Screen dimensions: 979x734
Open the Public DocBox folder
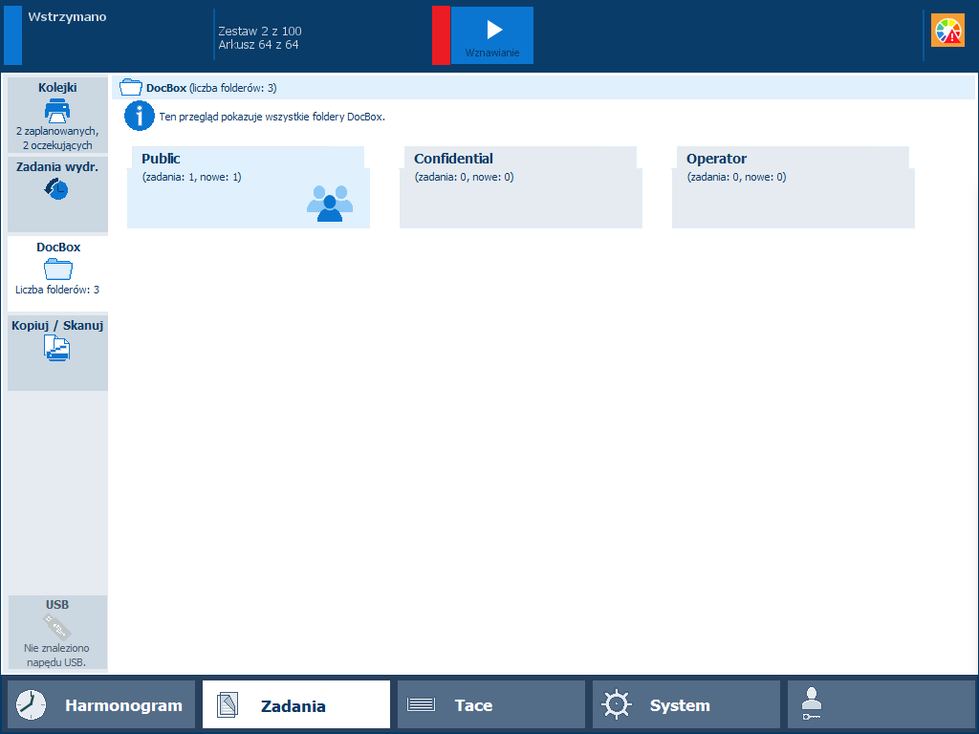pyautogui.click(x=249, y=187)
